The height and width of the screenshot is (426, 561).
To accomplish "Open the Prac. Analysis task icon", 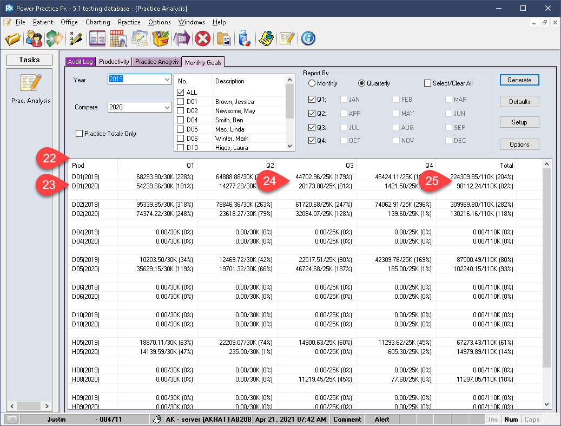I will 31,83.
